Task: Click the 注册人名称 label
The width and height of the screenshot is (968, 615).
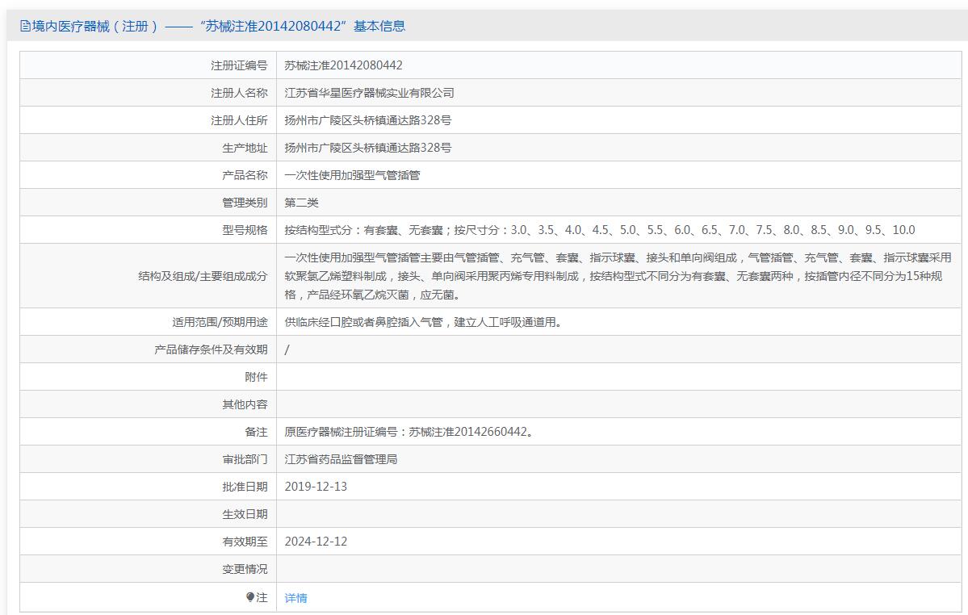Action: [x=239, y=93]
